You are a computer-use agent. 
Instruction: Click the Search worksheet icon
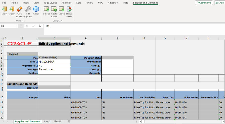(x=61, y=9)
